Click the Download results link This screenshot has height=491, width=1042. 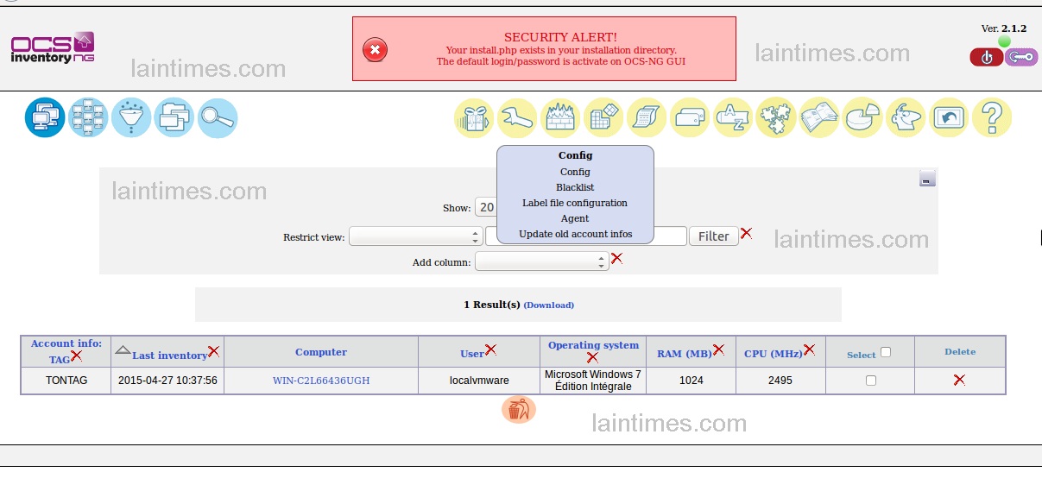549,305
